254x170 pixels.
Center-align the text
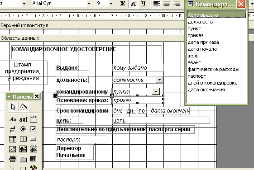click(x=167, y=4)
